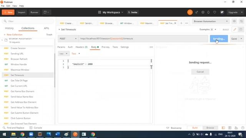Click the orange sync status icon
The width and height of the screenshot is (246, 138).
(x=190, y=12)
